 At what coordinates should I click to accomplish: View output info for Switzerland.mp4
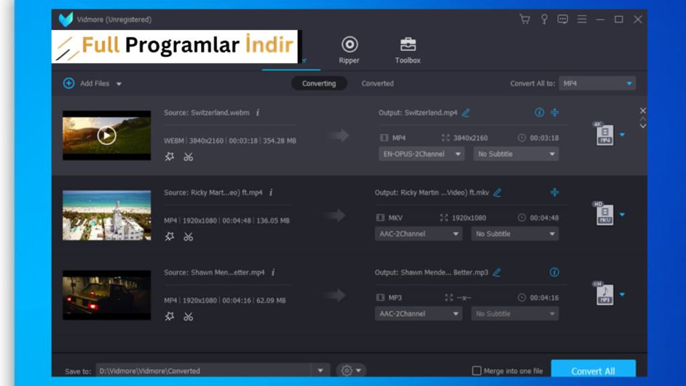[539, 113]
